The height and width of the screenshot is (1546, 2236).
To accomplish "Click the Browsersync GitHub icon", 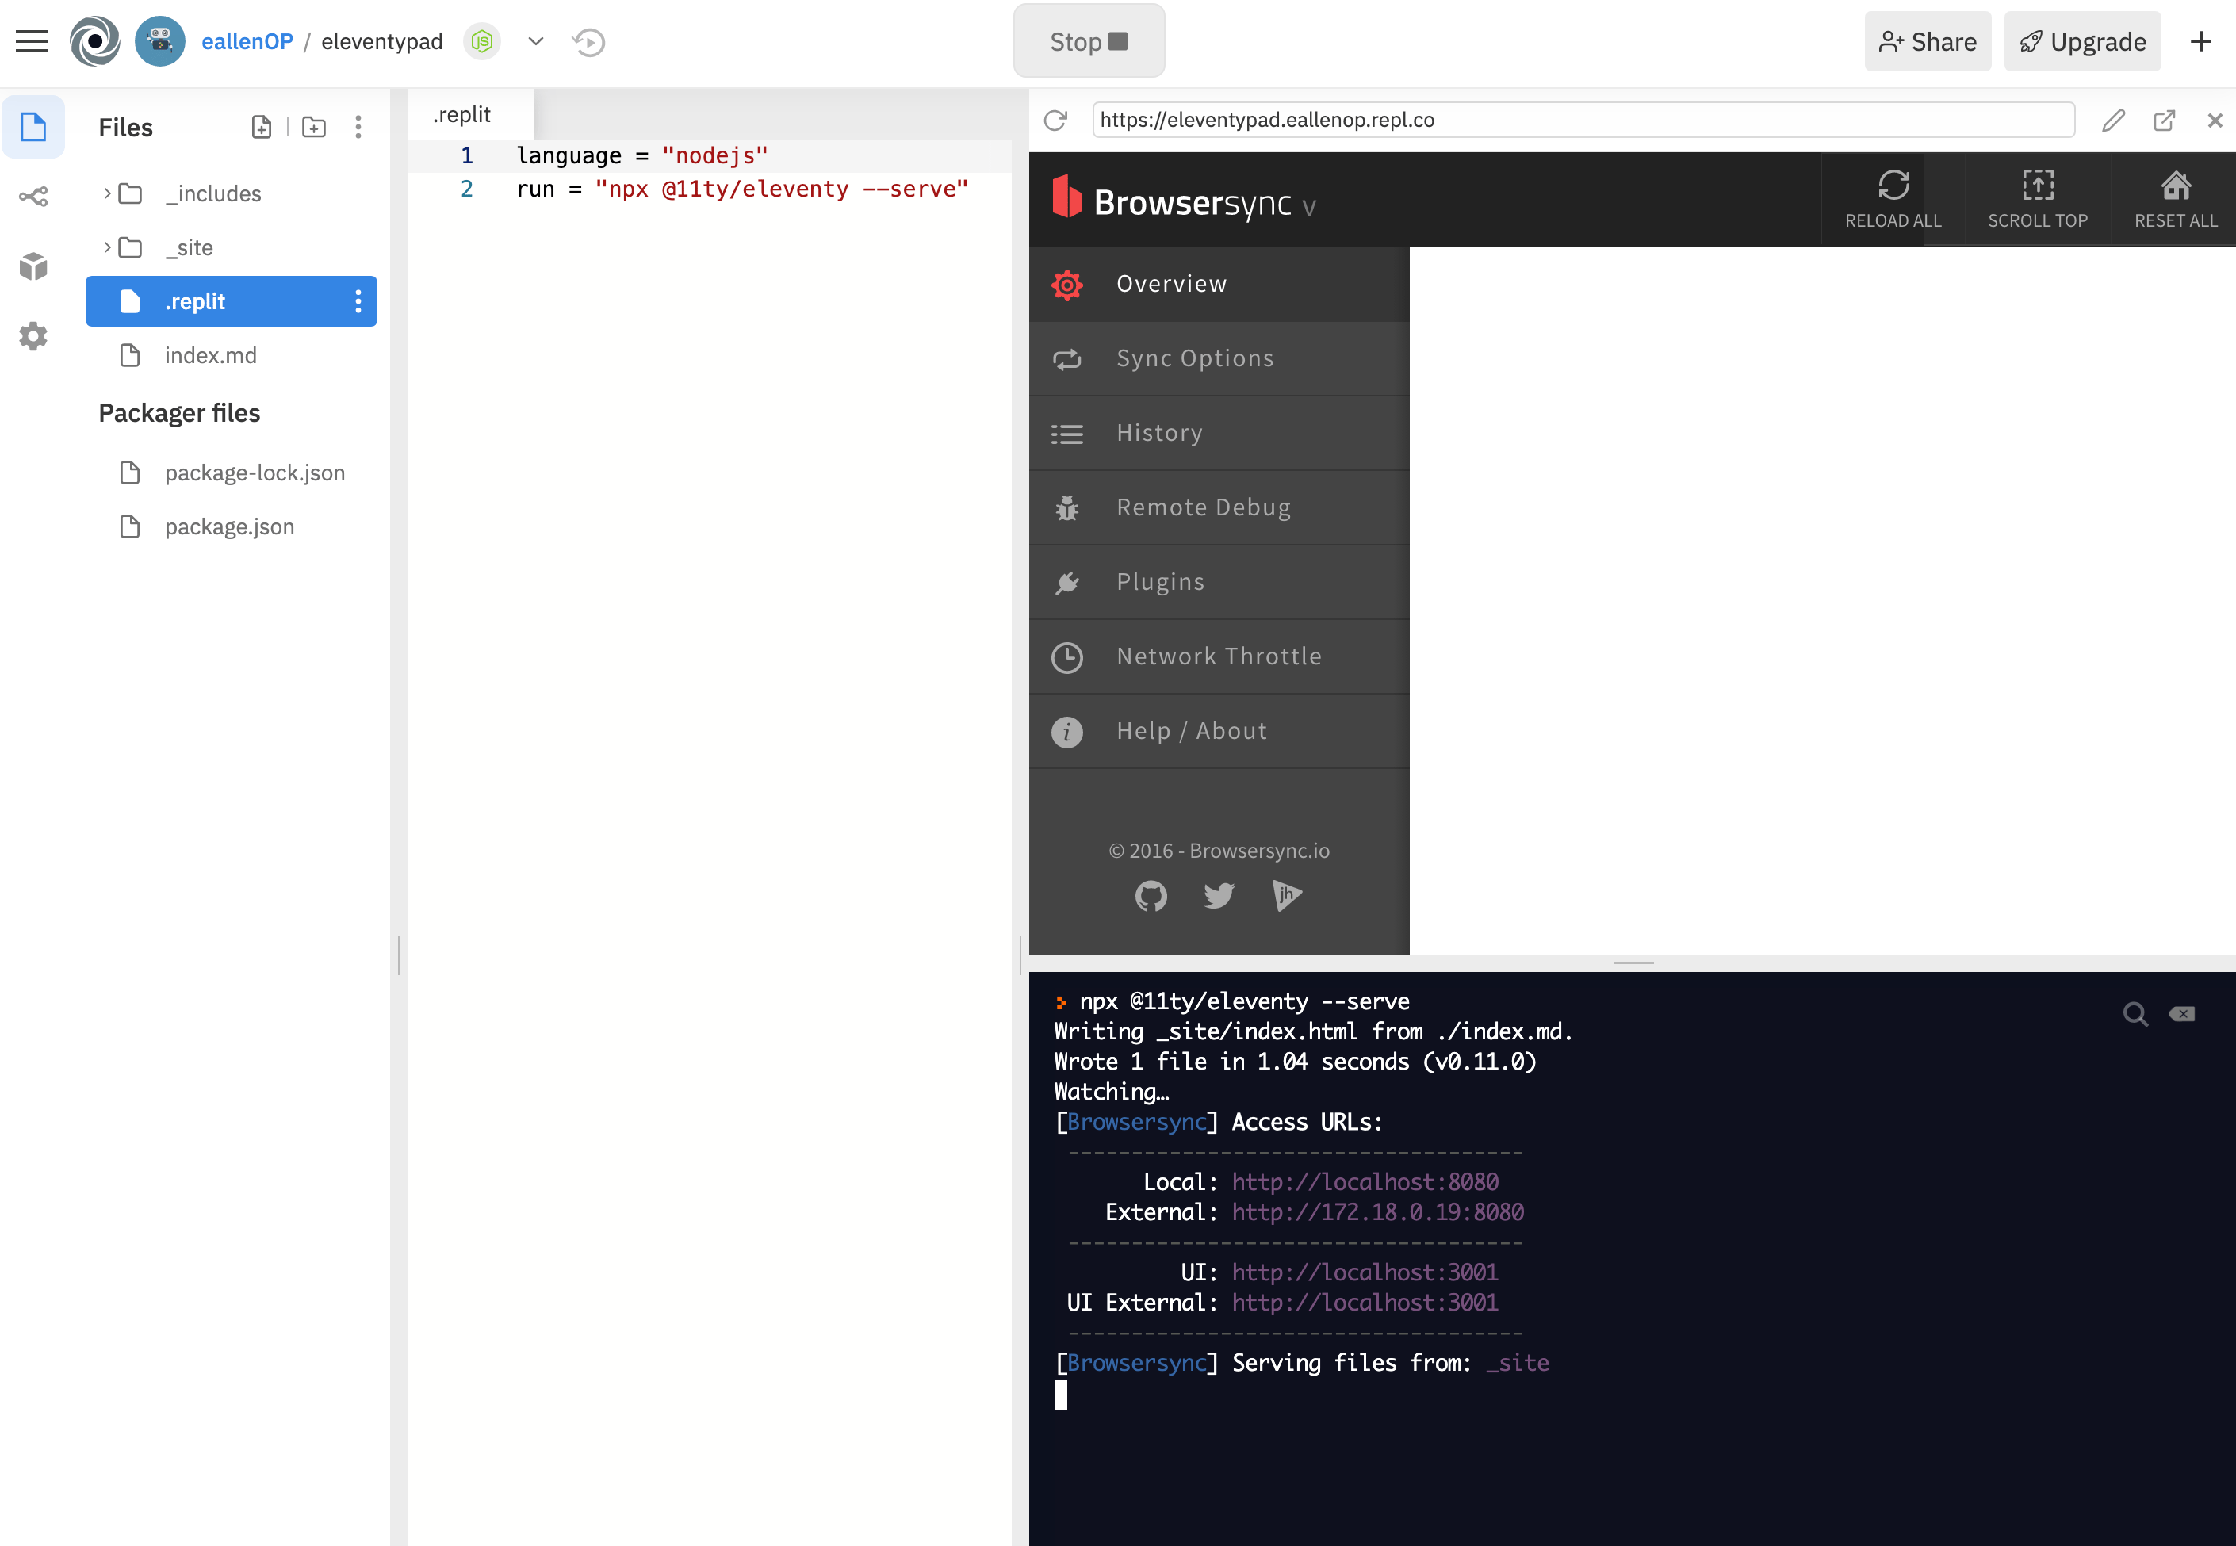I will [x=1151, y=895].
